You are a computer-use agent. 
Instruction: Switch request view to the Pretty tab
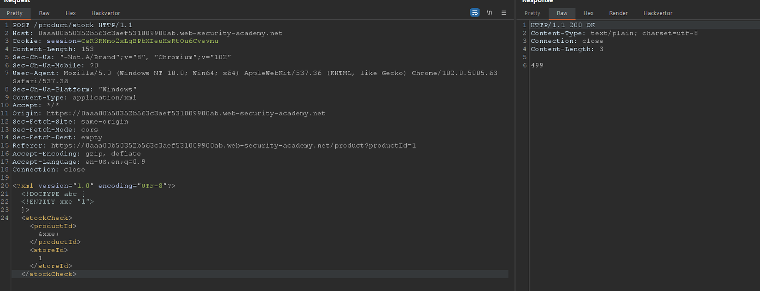[x=15, y=13]
